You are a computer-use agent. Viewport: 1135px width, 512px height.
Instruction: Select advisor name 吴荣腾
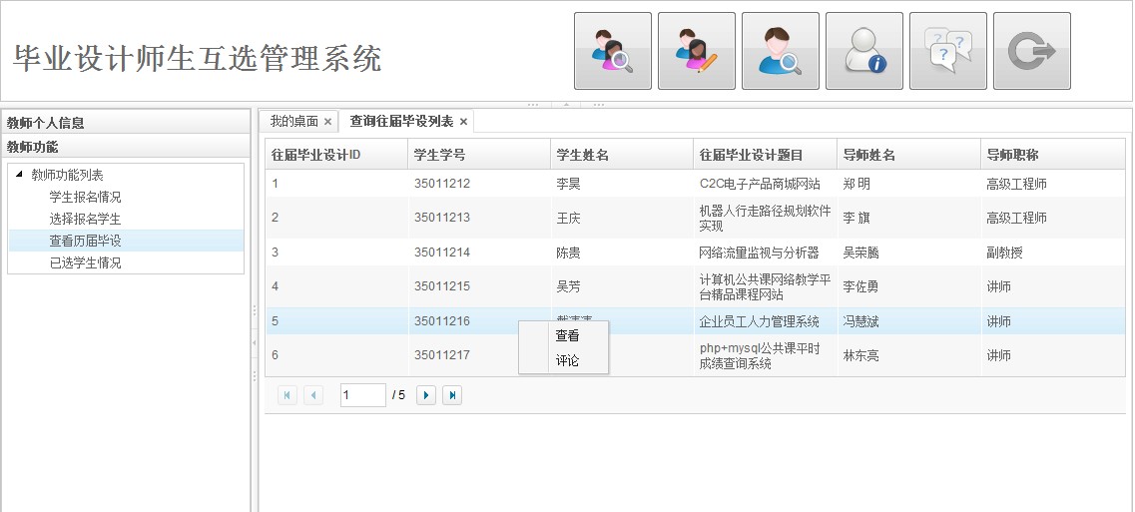(861, 253)
